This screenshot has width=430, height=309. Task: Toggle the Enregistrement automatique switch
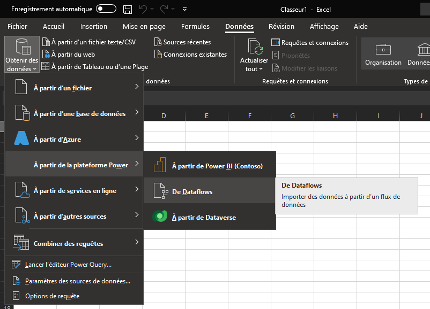(106, 9)
